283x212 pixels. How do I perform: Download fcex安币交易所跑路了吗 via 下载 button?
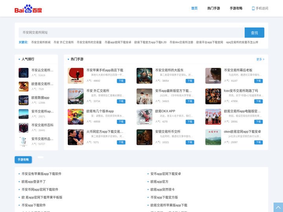click(x=259, y=101)
